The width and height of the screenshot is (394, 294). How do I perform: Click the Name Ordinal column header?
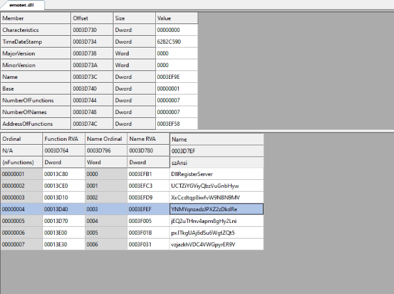(x=106, y=139)
